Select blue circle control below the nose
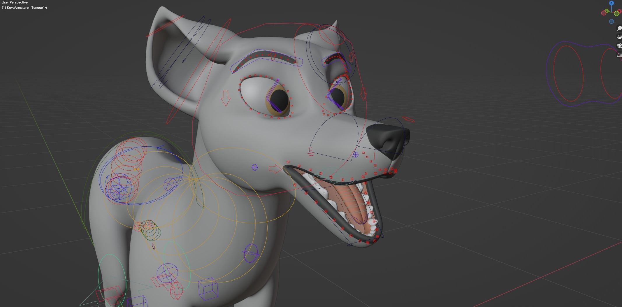622x307 pixels. 355,155
